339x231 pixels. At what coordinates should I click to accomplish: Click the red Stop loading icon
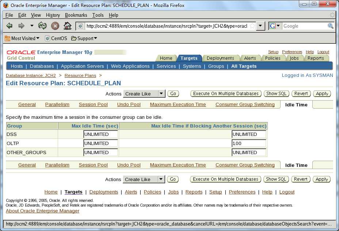(55, 26)
